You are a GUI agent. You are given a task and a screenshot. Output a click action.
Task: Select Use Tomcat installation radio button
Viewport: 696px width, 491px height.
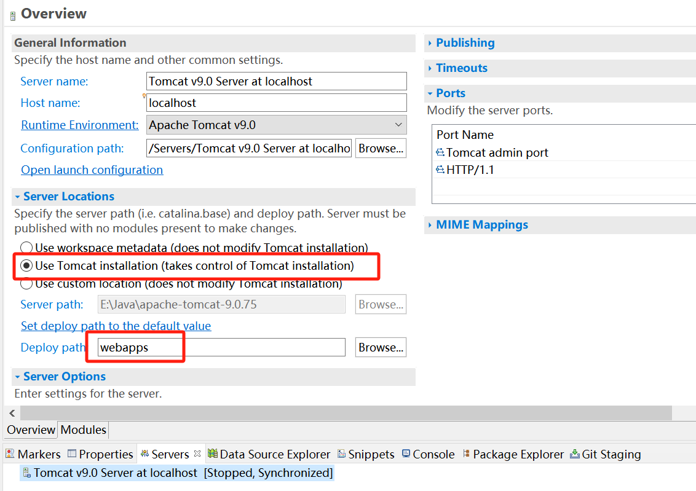point(26,265)
